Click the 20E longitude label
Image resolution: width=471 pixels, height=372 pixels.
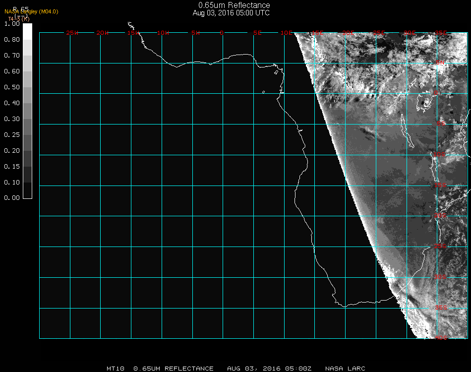tap(348, 33)
